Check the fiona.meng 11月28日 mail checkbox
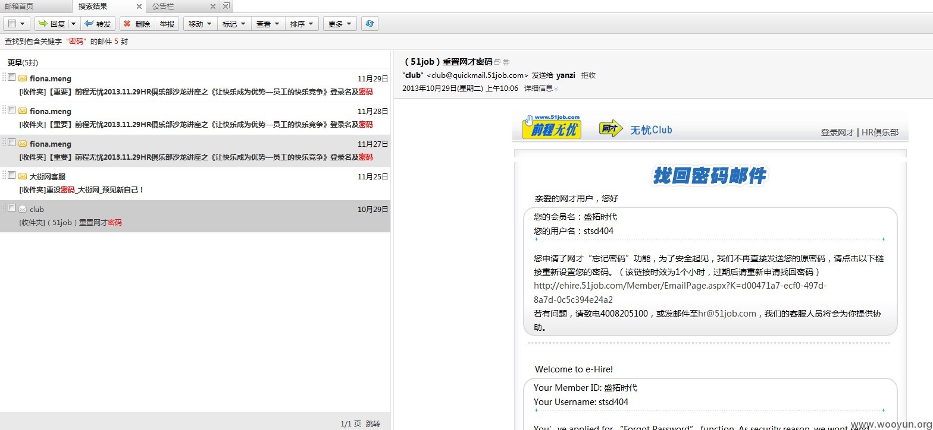 [x=11, y=110]
